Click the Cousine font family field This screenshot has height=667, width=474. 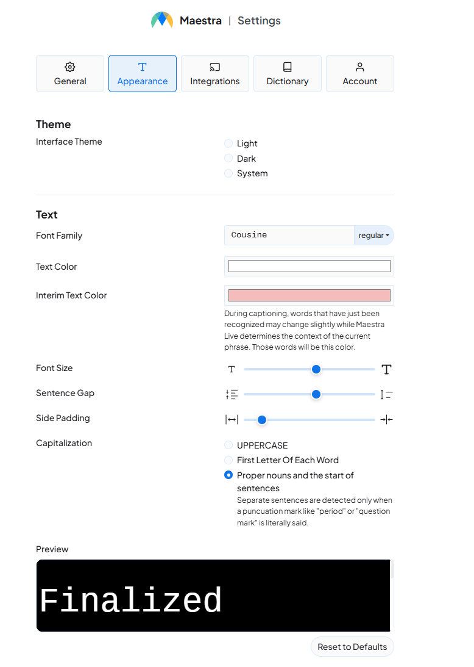click(x=289, y=235)
